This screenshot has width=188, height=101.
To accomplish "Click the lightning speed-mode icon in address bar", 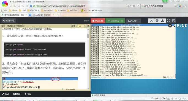I will [x=131, y=6].
